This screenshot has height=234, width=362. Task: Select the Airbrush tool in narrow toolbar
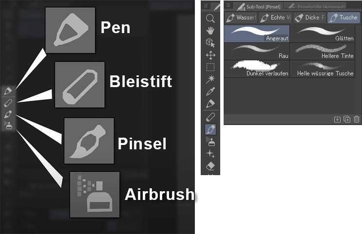(210, 141)
